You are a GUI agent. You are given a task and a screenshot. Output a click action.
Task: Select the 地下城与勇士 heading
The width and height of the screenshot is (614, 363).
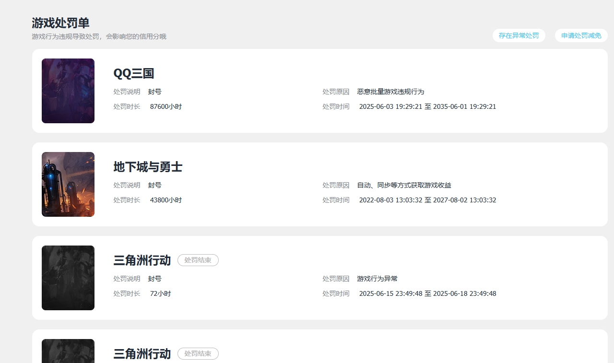tap(148, 167)
